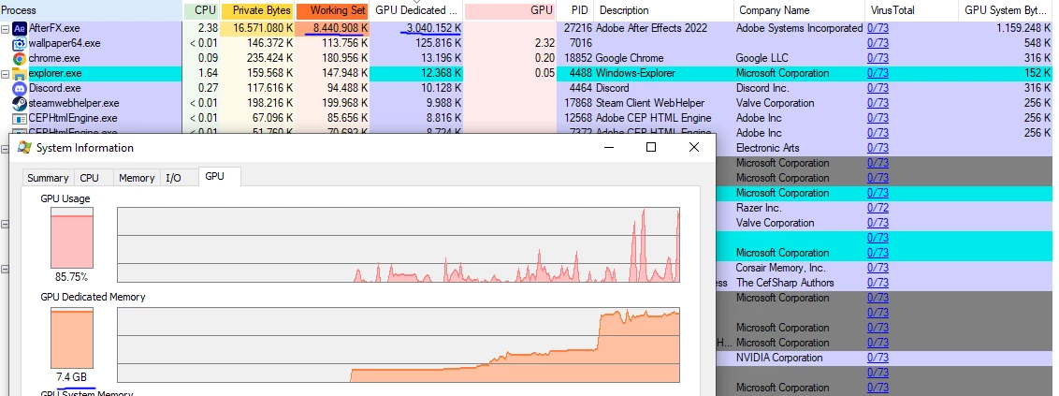Screen dimensions: 1059x396
Task: Sort by the Working Set column header
Action: coord(333,10)
